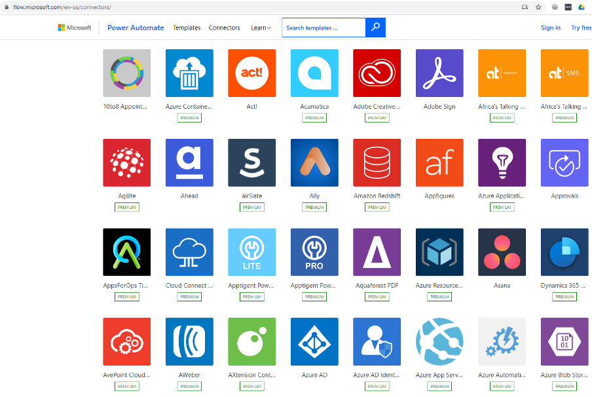Open the Adobe Sign connector icon

click(439, 73)
